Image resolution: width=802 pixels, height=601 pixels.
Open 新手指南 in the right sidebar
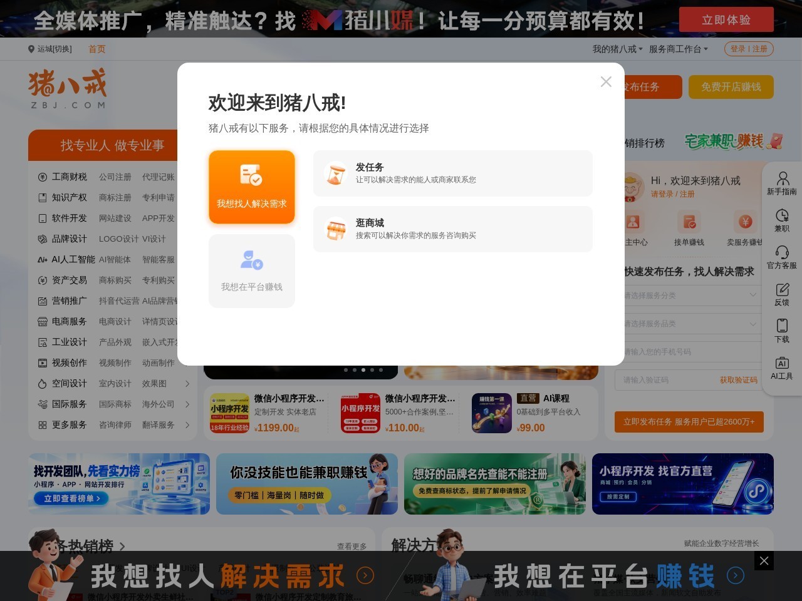tap(782, 184)
